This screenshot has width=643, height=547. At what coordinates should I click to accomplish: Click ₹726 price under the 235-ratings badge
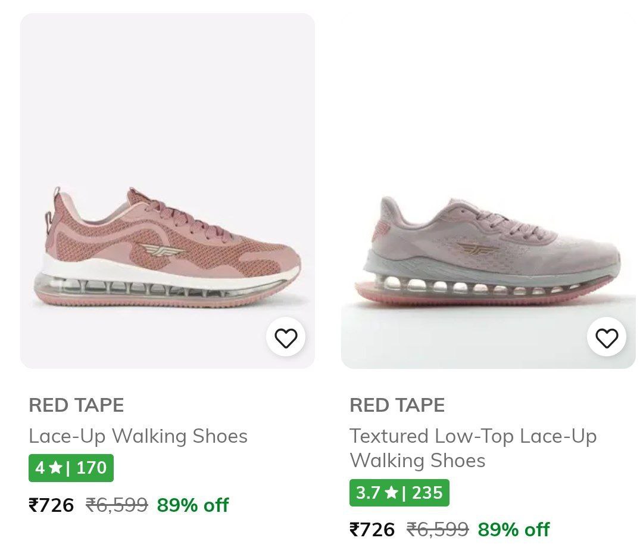pos(372,529)
